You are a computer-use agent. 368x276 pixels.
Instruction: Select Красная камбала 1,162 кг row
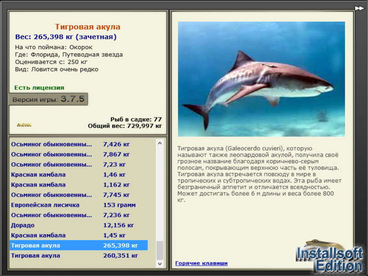[79, 185]
